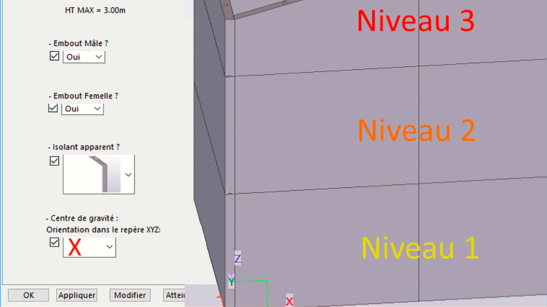The width and height of the screenshot is (547, 307).
Task: Select the Z axis marker
Action: pos(237,259)
